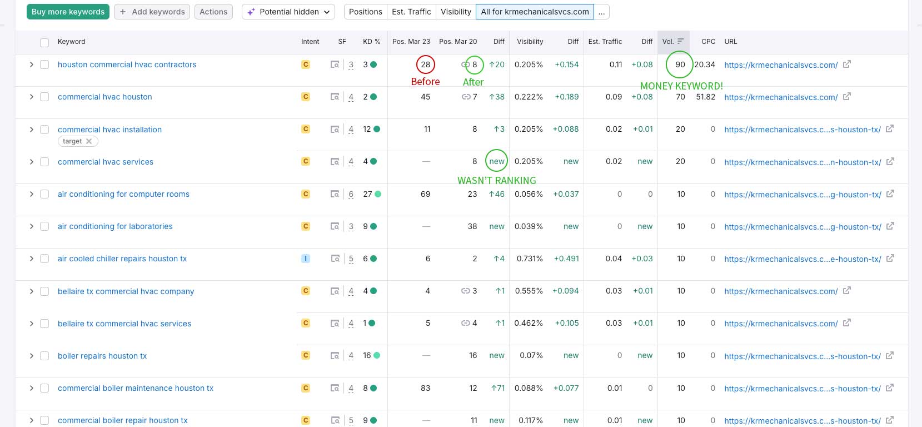Screen dimensions: 922x427
Task: Open external link icon for air cooled chiller repairs URL
Action: coord(890,259)
